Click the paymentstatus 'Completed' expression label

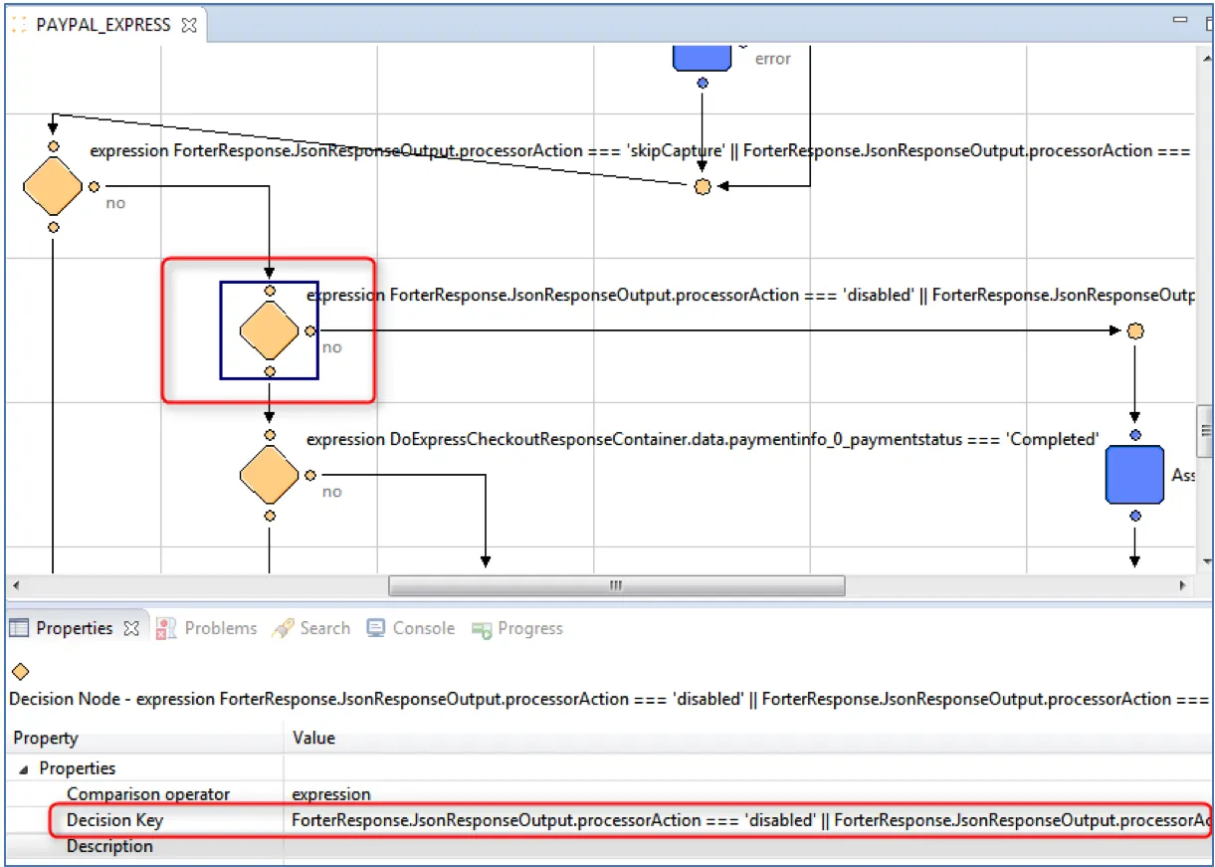pos(702,439)
